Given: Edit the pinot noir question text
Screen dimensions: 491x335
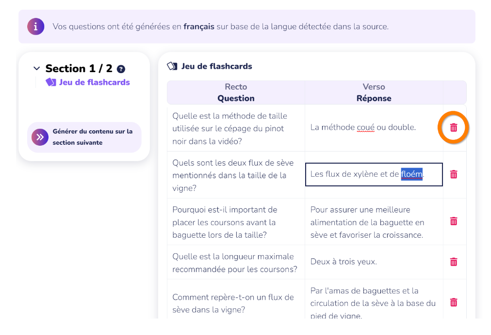Looking at the screenshot, I should [229, 128].
